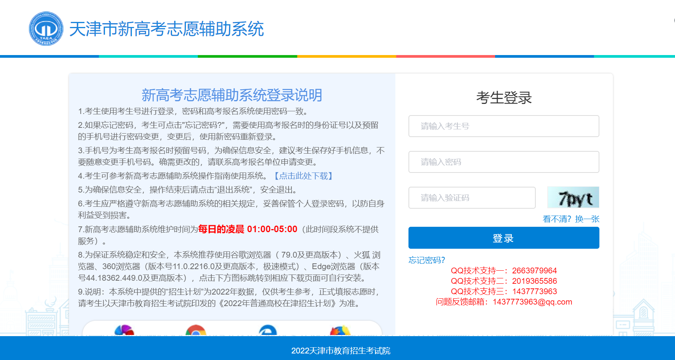This screenshot has height=360, width=675.
Task: Focus the 请输入考生号 input field
Action: click(x=503, y=126)
